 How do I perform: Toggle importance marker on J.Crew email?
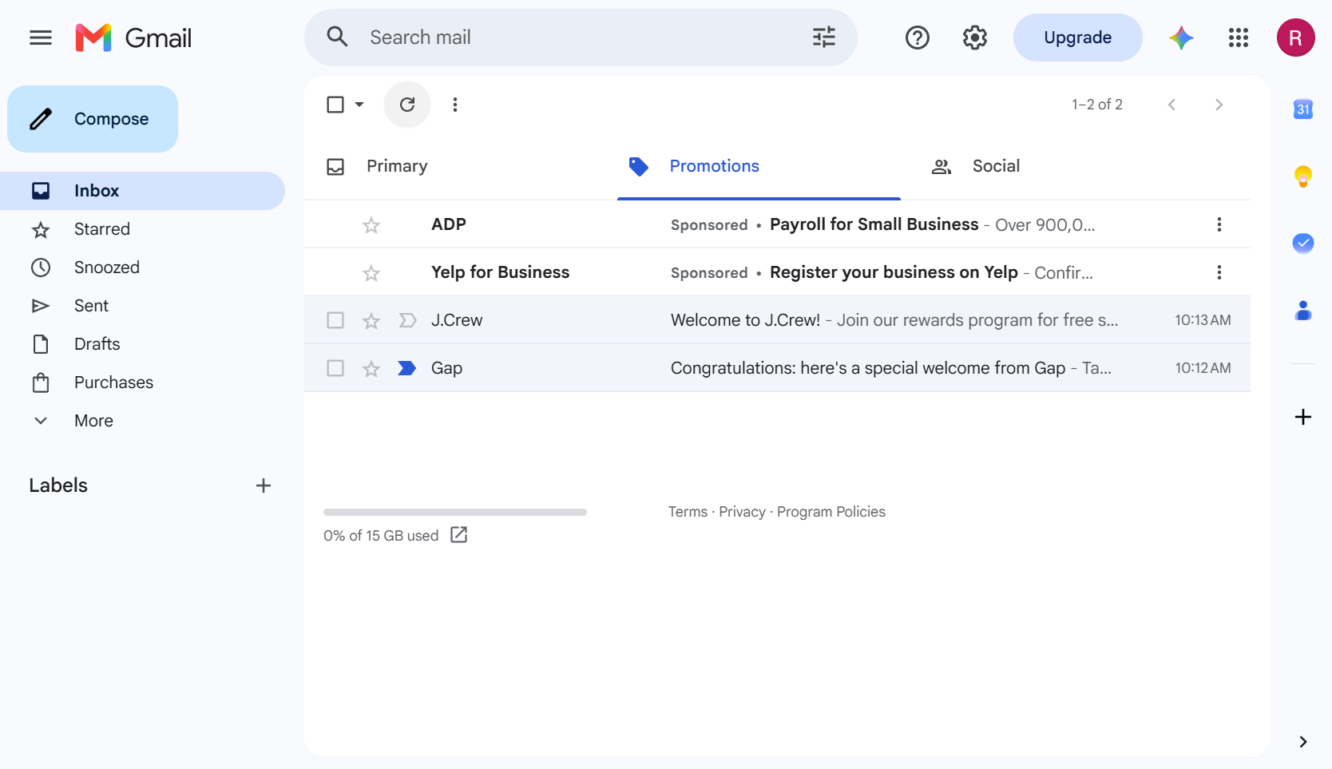click(407, 320)
